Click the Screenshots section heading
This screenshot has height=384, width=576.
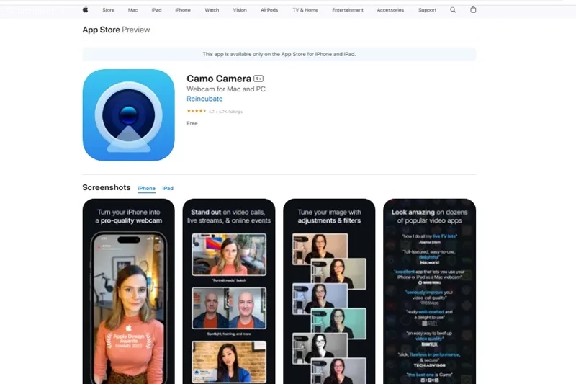107,187
